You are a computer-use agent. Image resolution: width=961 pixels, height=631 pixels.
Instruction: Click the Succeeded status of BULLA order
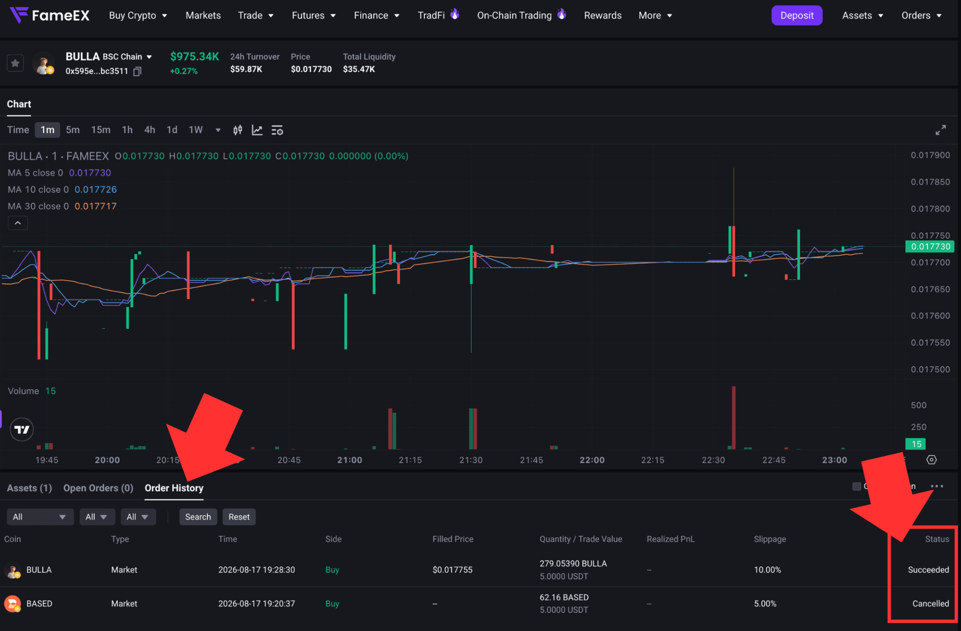tap(928, 570)
